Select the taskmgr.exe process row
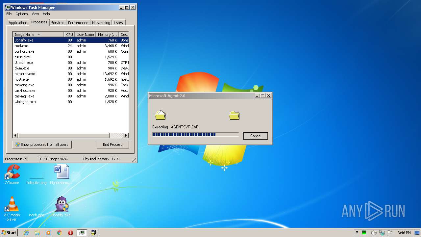 pos(71,96)
